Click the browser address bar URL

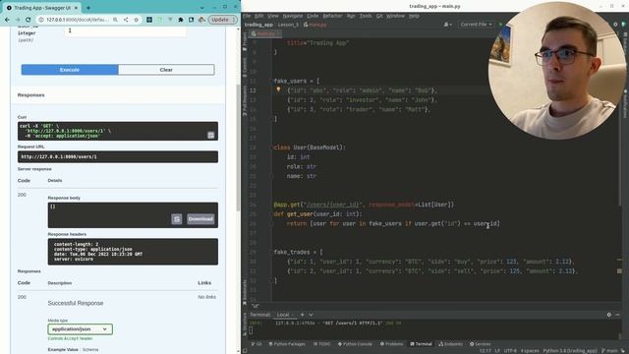(77, 20)
